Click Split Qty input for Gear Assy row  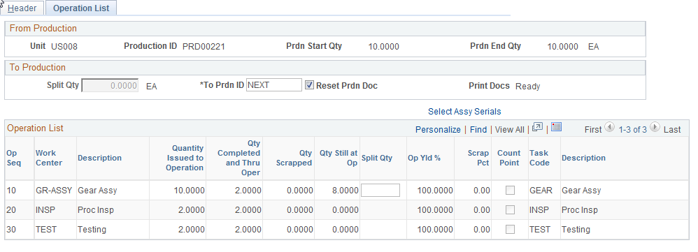click(380, 191)
